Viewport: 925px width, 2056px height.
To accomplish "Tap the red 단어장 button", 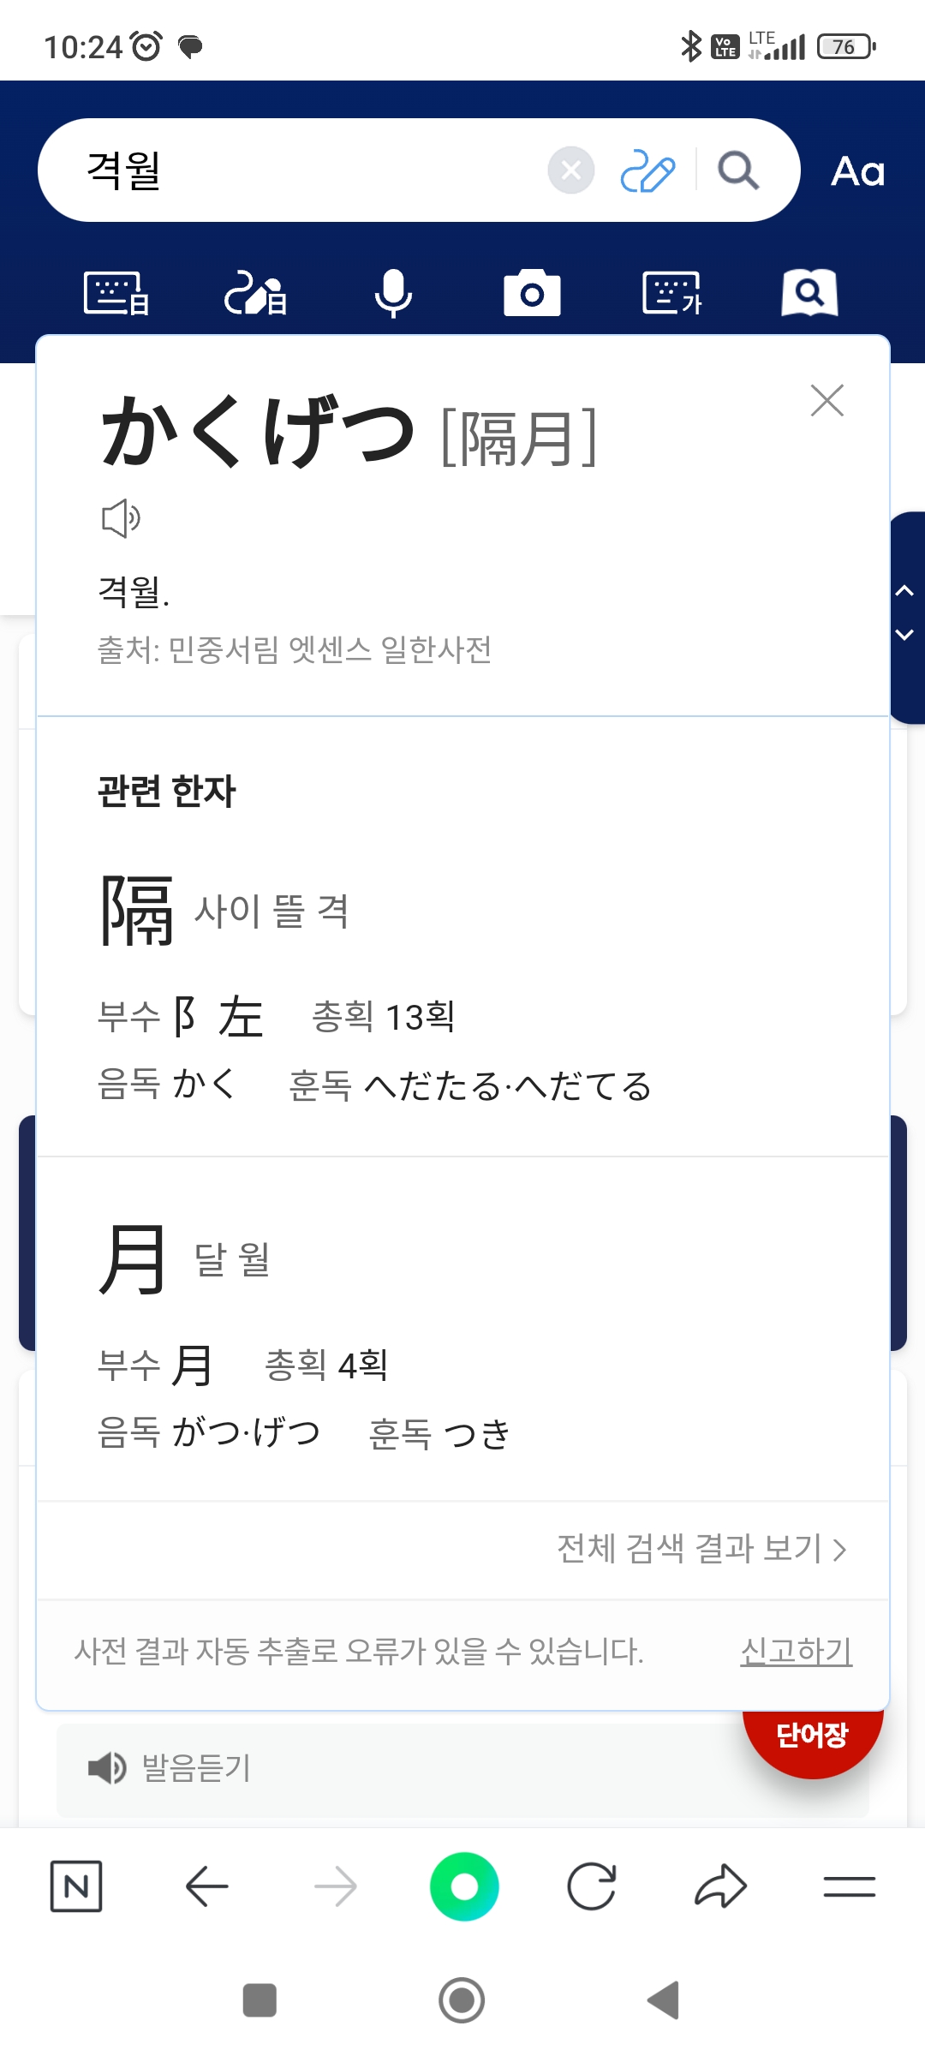I will pos(812,1736).
